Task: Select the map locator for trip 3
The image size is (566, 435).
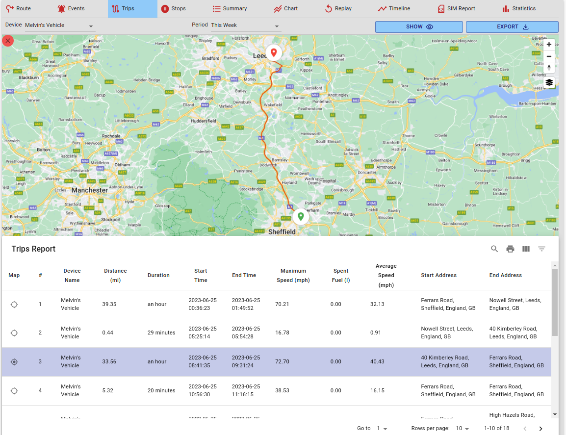Action: pyautogui.click(x=14, y=362)
